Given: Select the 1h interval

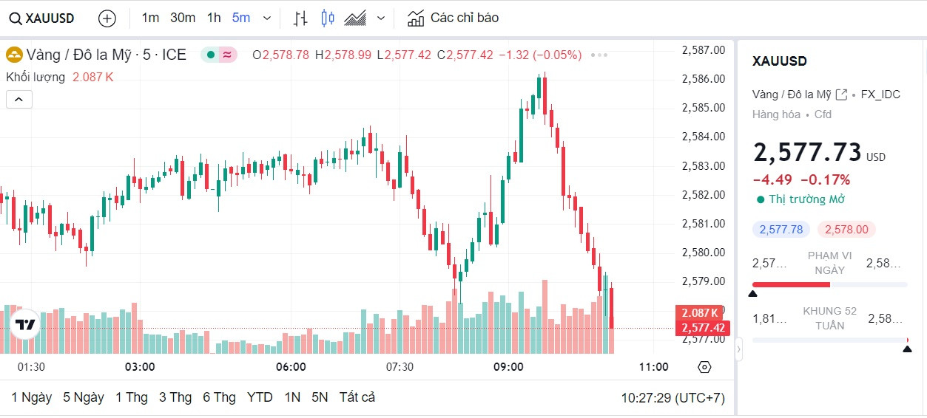Looking at the screenshot, I should (214, 18).
